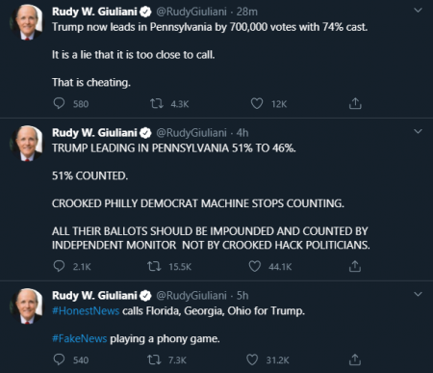The width and height of the screenshot is (433, 373).
Task: Retweet the tweet with 7.3K retweets
Action: pyautogui.click(x=154, y=360)
